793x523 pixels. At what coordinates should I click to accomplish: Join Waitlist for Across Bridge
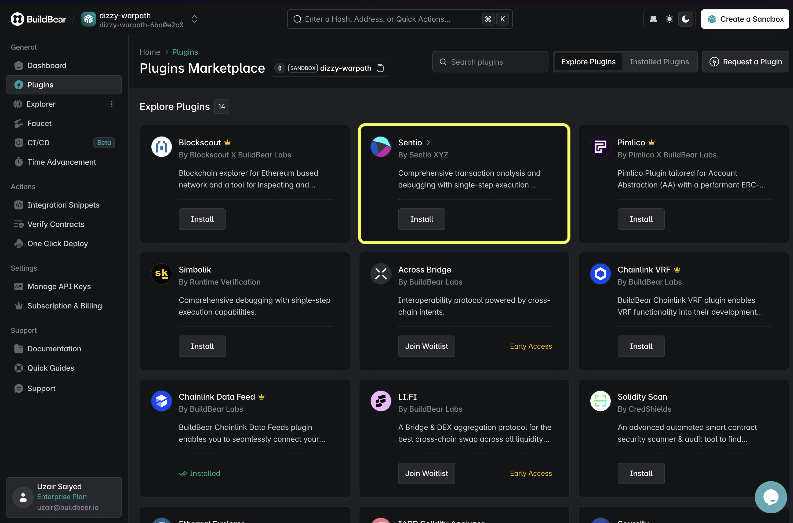(x=427, y=346)
